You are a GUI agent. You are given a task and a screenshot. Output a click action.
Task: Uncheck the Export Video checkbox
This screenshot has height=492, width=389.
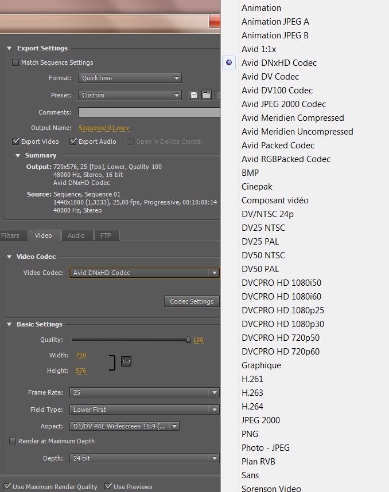pos(15,141)
